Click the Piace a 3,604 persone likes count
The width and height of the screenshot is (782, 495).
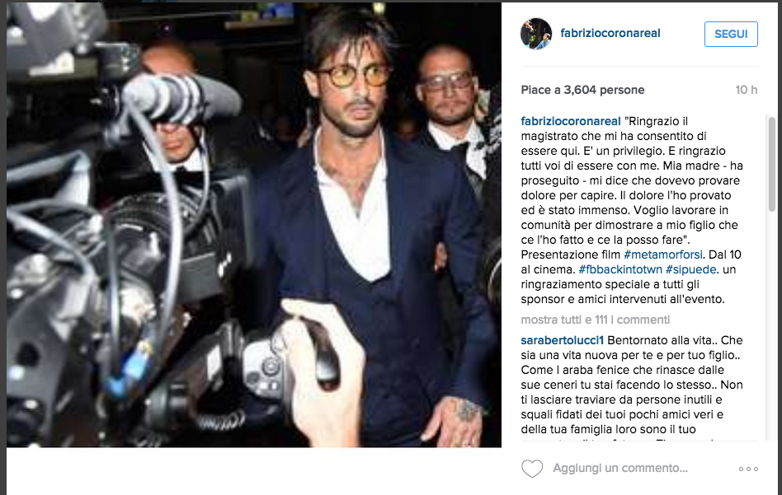pos(582,90)
